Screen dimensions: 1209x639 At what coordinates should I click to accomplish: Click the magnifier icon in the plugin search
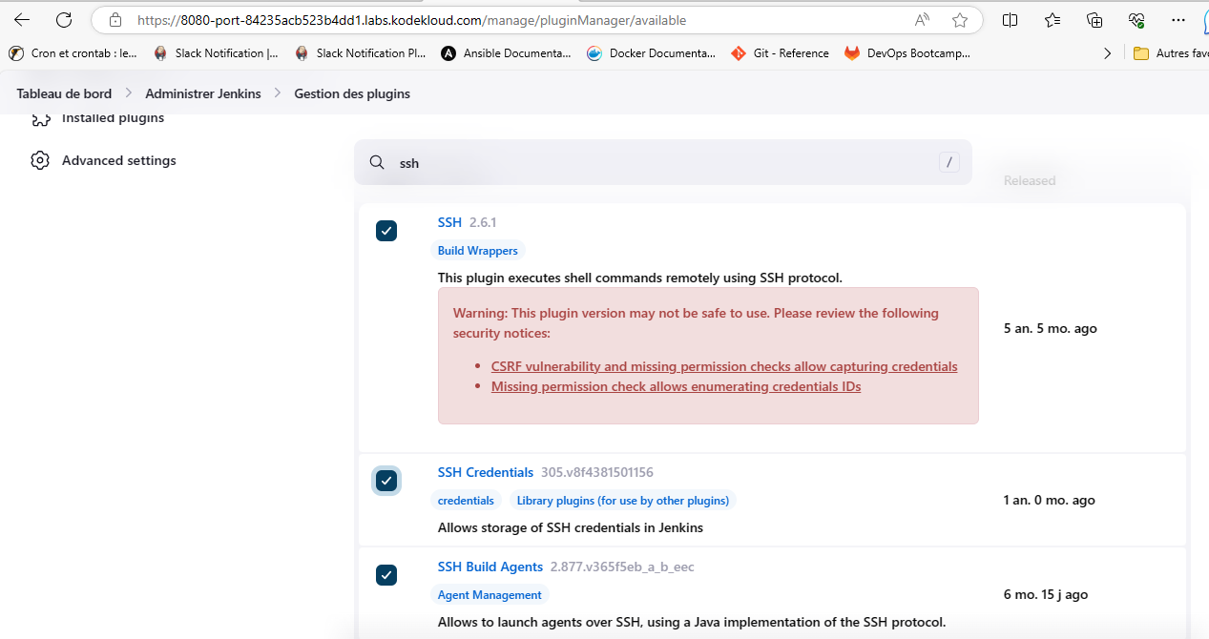[377, 163]
